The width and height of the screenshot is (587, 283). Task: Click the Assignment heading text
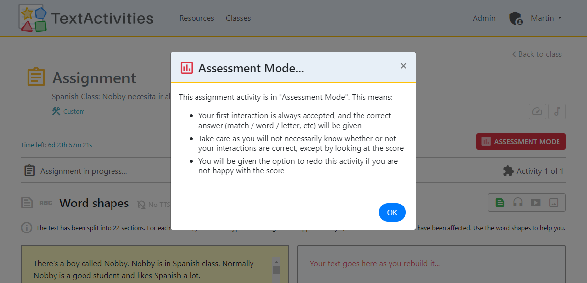tap(94, 78)
